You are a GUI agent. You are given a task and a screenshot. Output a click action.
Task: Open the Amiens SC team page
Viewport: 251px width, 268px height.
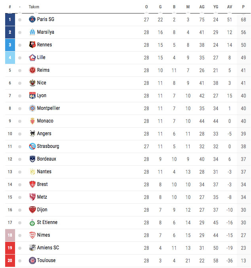(48, 248)
